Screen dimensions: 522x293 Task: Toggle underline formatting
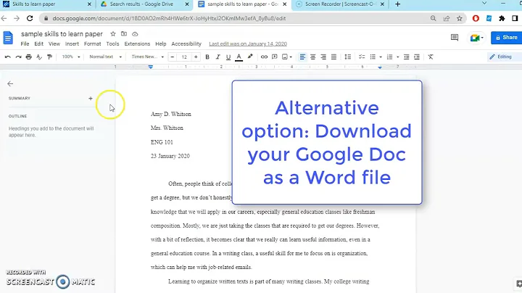(x=228, y=57)
